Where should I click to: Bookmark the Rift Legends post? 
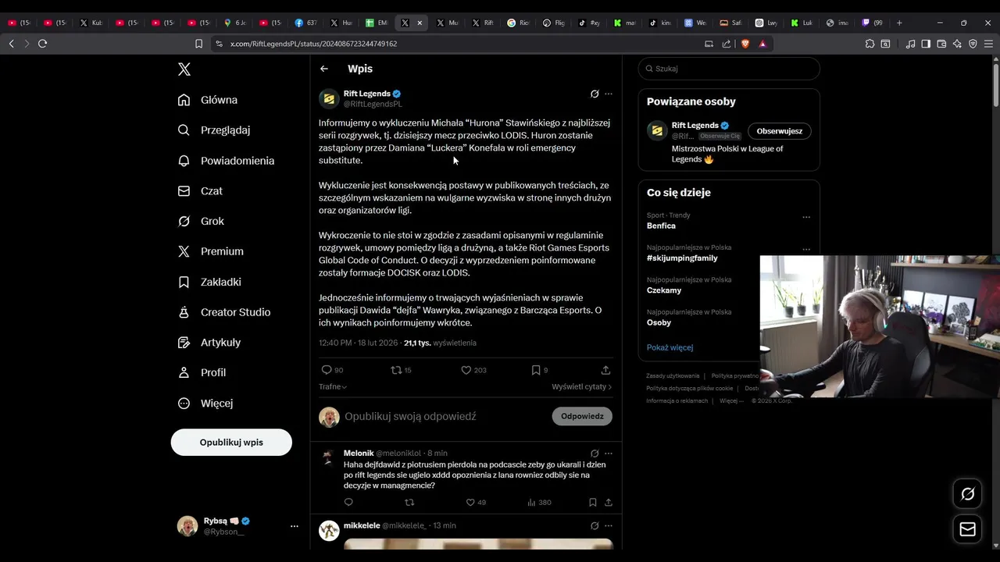(x=536, y=370)
